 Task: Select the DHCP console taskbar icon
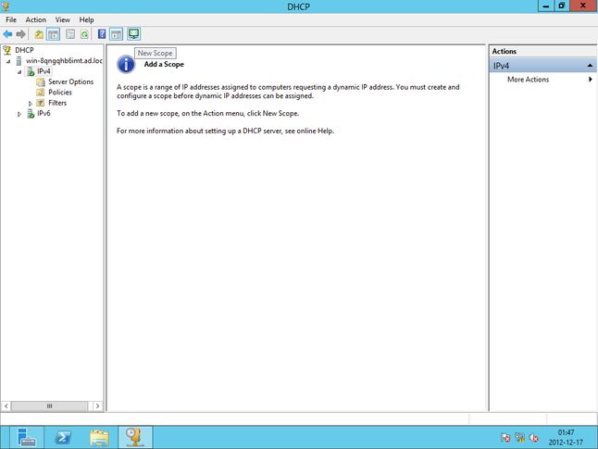click(135, 437)
